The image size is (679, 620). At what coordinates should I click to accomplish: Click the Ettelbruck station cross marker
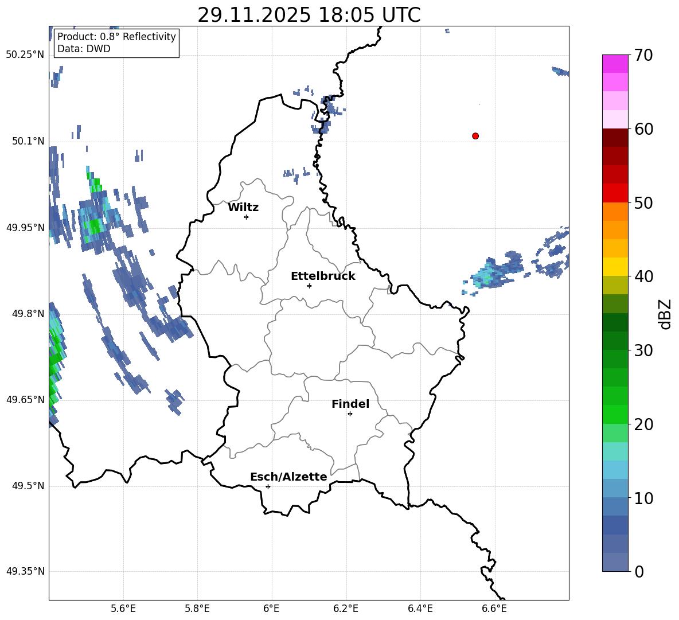click(x=309, y=286)
